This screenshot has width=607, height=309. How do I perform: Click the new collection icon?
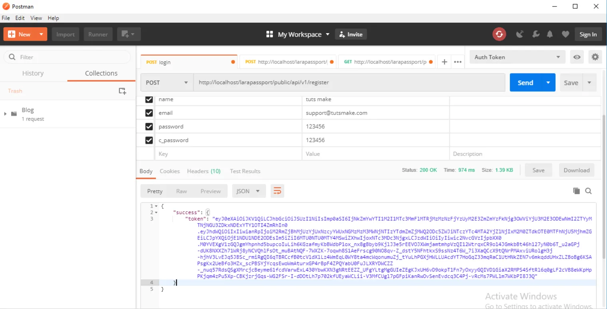point(123,91)
